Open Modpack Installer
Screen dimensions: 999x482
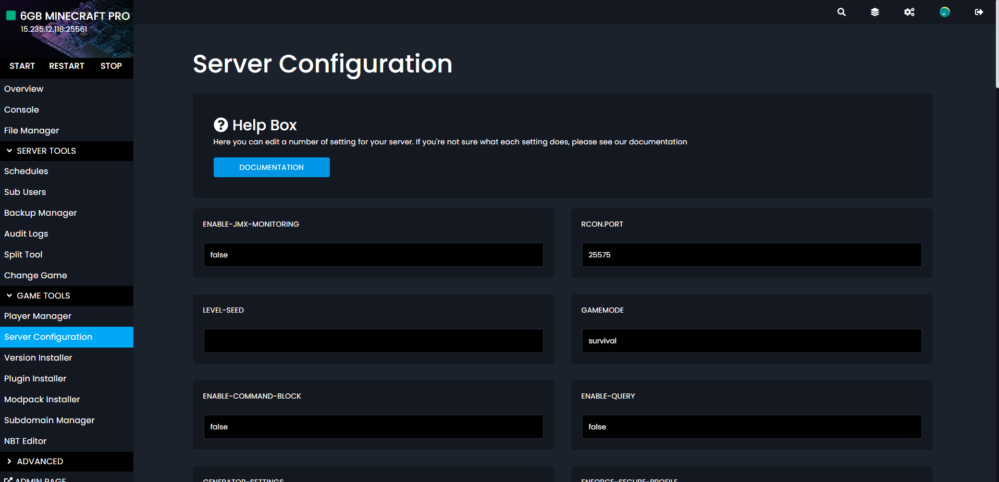[67, 399]
